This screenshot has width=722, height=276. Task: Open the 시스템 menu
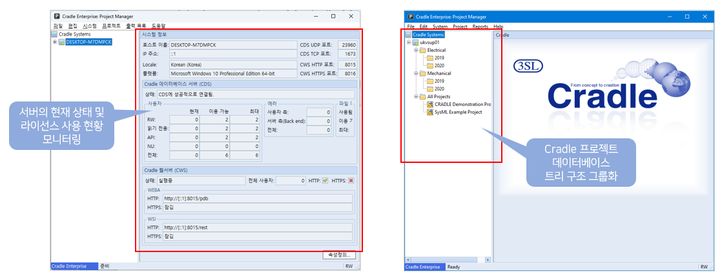click(90, 27)
